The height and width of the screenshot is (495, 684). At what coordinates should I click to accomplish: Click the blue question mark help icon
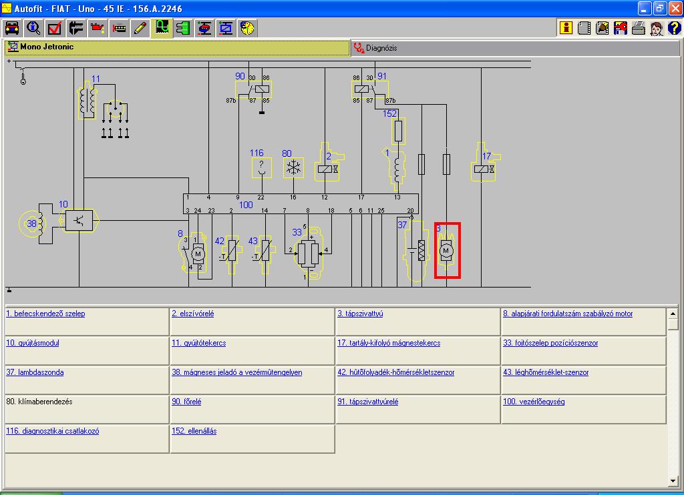pyautogui.click(x=675, y=28)
